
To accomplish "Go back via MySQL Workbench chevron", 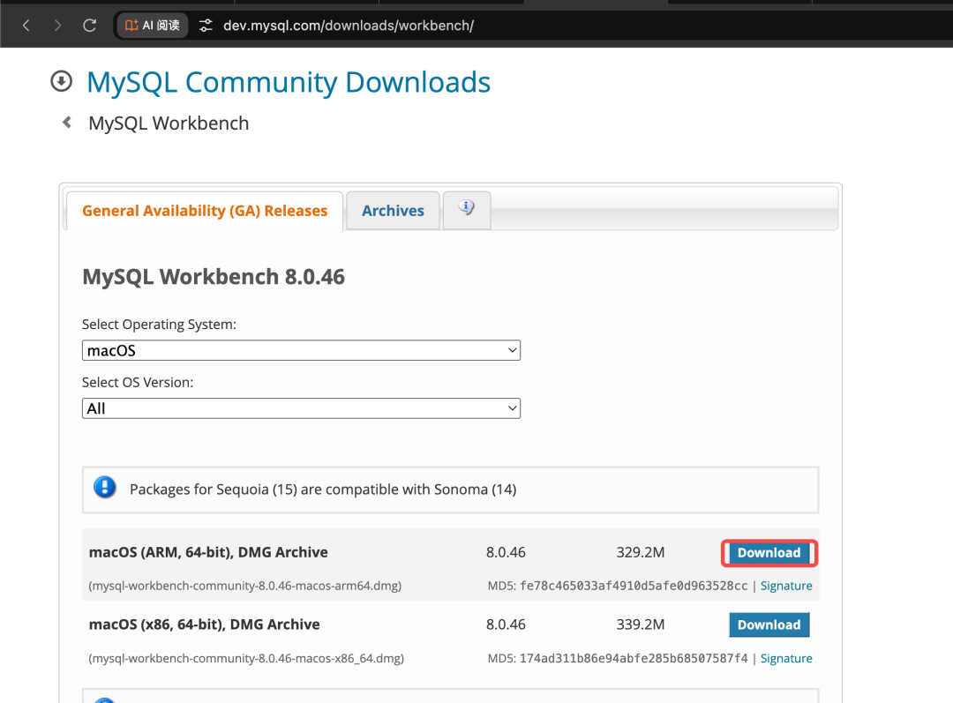I will click(x=67, y=122).
